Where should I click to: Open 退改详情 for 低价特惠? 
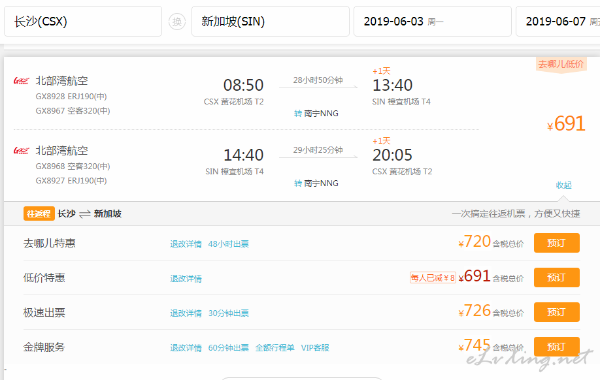[186, 279]
